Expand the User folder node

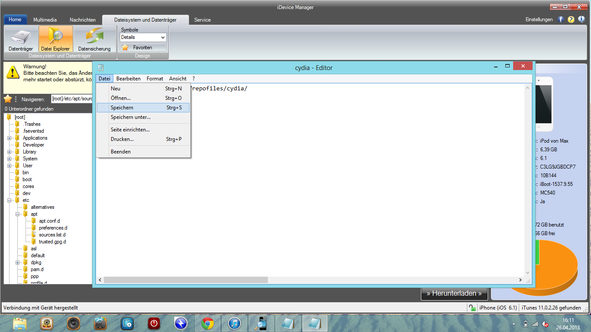click(10, 166)
